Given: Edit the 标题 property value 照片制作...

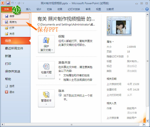Looking at the screenshot, I should point(133,61).
